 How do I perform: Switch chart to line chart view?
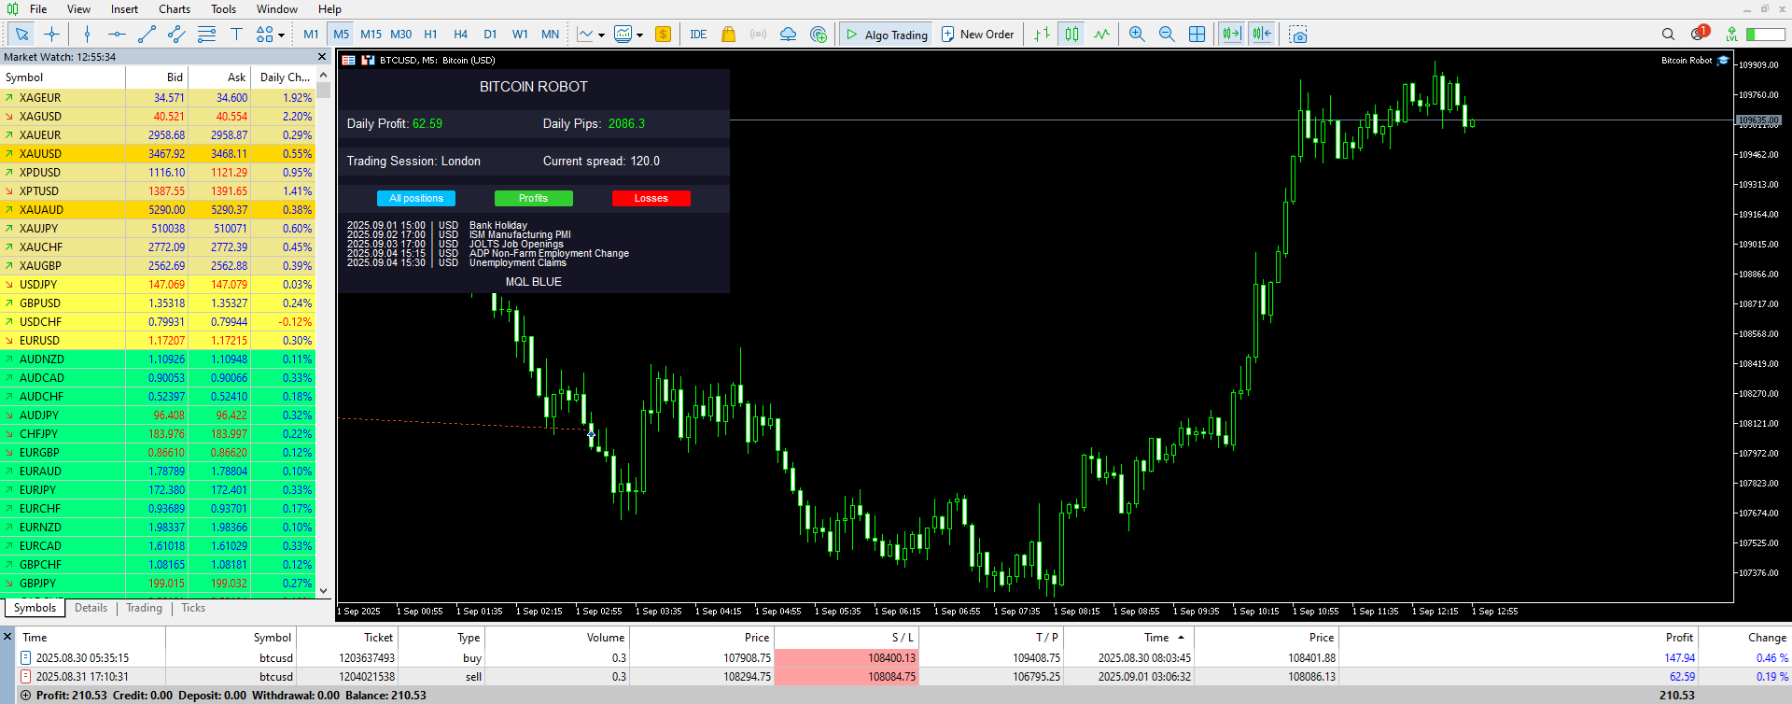pyautogui.click(x=1102, y=35)
